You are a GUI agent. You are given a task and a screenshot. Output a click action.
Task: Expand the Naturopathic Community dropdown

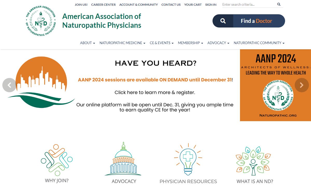pyautogui.click(x=259, y=43)
